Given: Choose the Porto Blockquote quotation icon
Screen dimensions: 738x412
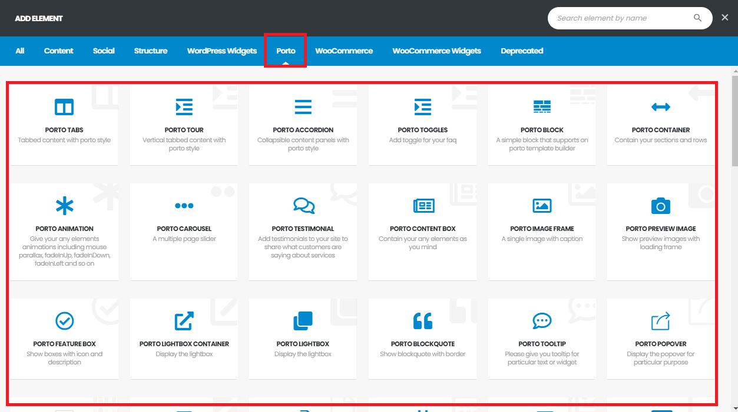Looking at the screenshot, I should click(422, 321).
